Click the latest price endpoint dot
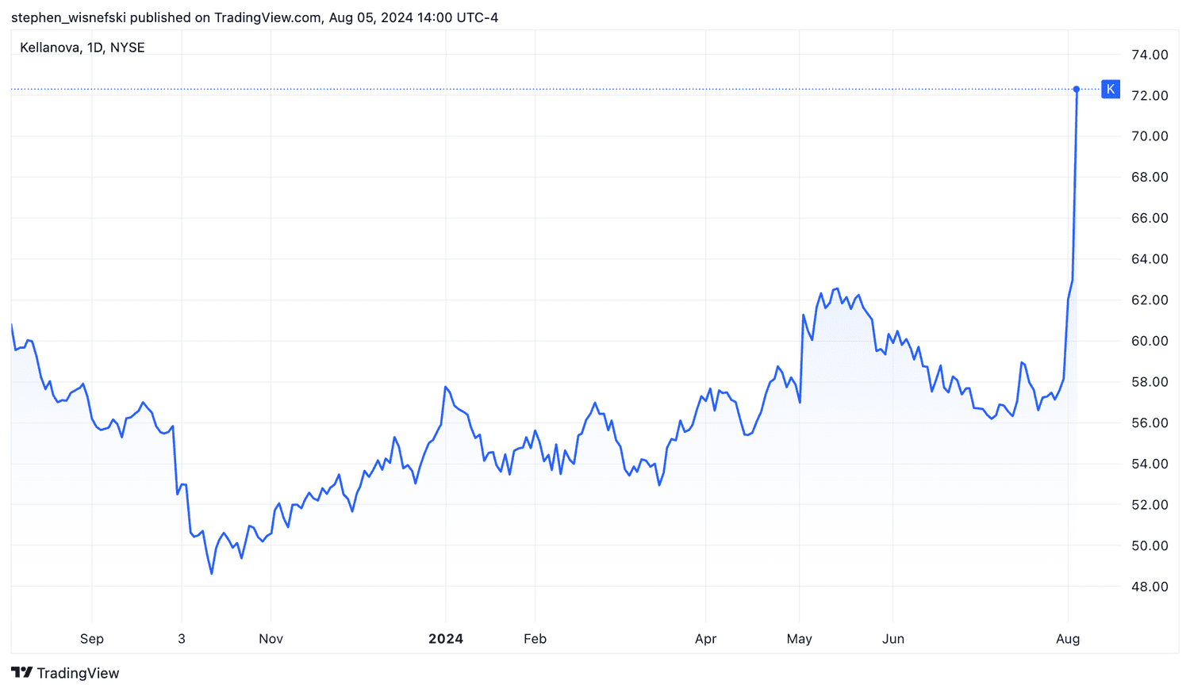Screen dimensions: 1190x692 click(x=1077, y=89)
